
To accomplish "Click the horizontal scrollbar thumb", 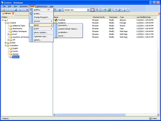I will 91,114.
